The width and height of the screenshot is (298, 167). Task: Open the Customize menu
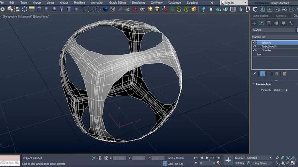coord(175,3)
